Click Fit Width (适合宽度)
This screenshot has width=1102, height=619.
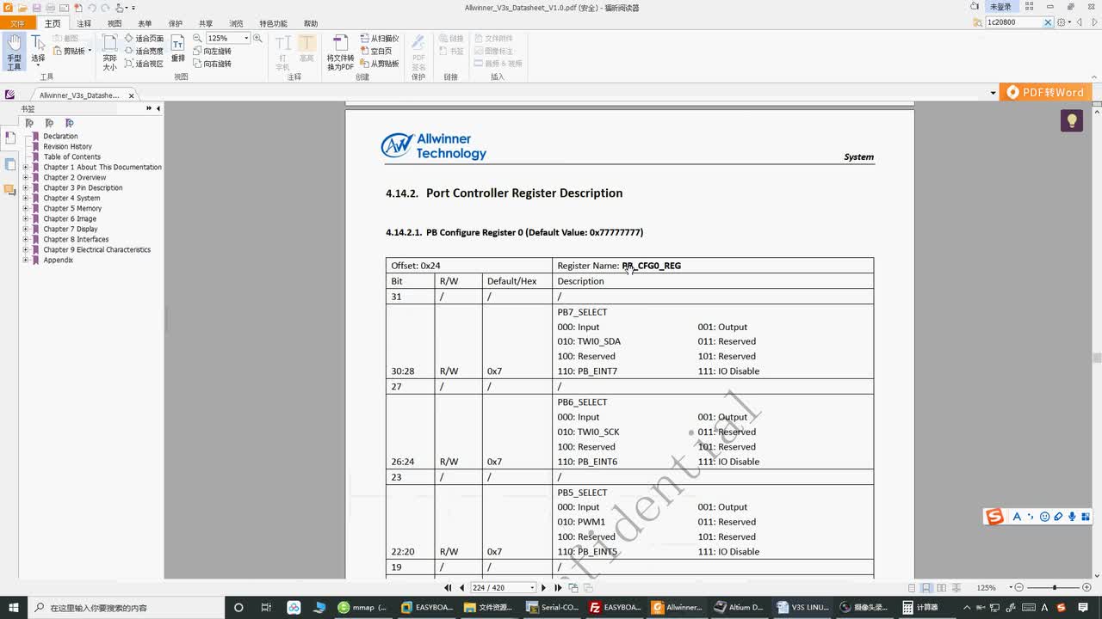point(144,51)
